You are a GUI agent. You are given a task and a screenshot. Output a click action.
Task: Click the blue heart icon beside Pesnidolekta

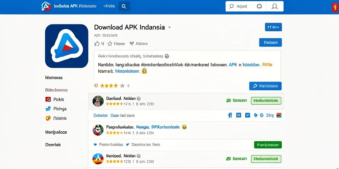95,145
